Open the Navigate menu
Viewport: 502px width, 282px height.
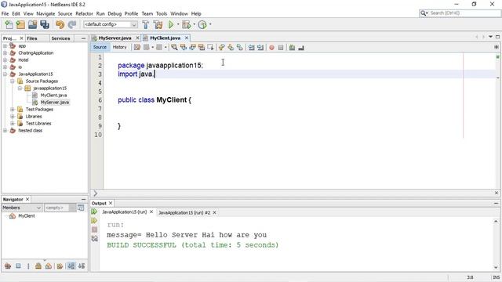point(45,14)
